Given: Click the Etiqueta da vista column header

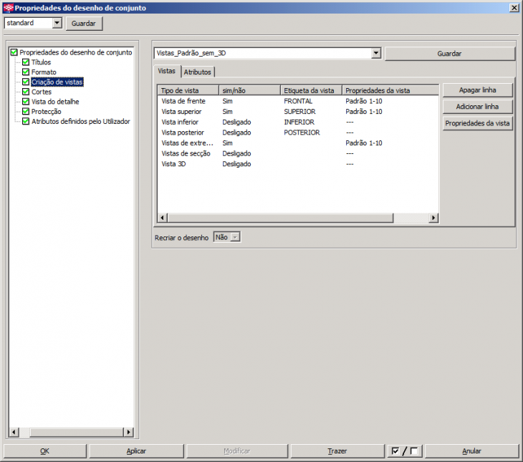Looking at the screenshot, I should pos(310,90).
